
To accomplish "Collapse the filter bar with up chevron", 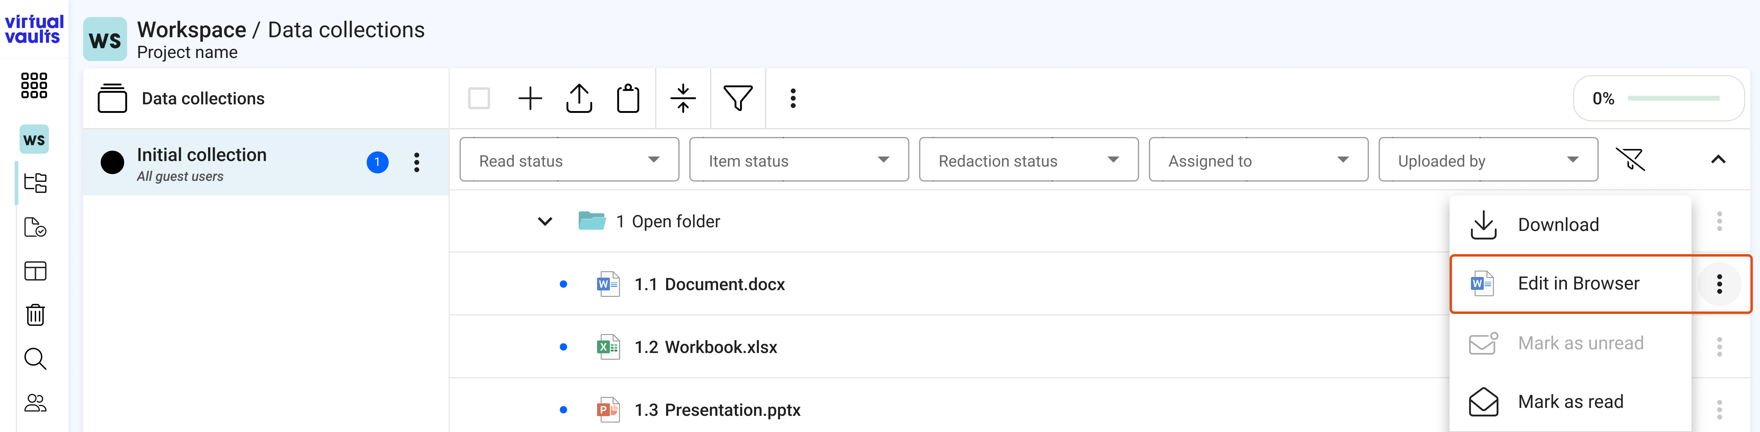I will (x=1718, y=160).
